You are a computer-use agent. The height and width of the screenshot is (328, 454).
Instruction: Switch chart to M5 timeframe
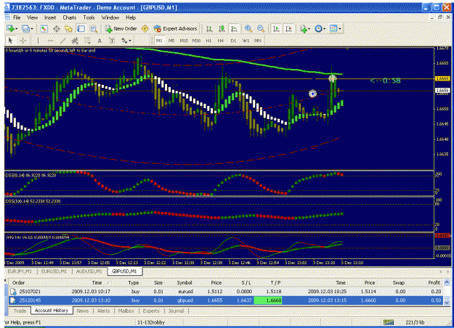pyautogui.click(x=171, y=41)
